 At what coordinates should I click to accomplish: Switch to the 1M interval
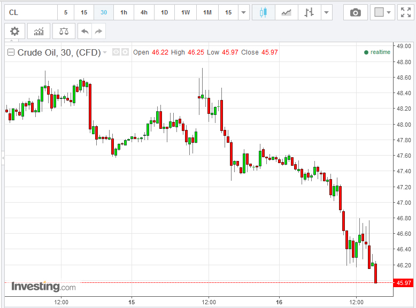pyautogui.click(x=207, y=12)
